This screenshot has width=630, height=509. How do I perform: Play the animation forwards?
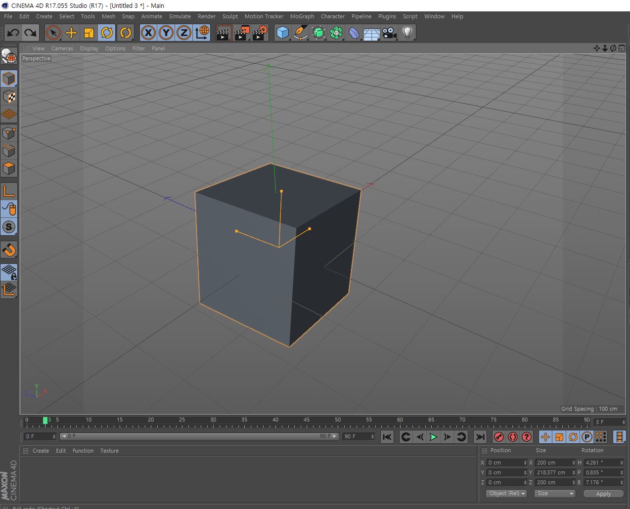pyautogui.click(x=433, y=437)
